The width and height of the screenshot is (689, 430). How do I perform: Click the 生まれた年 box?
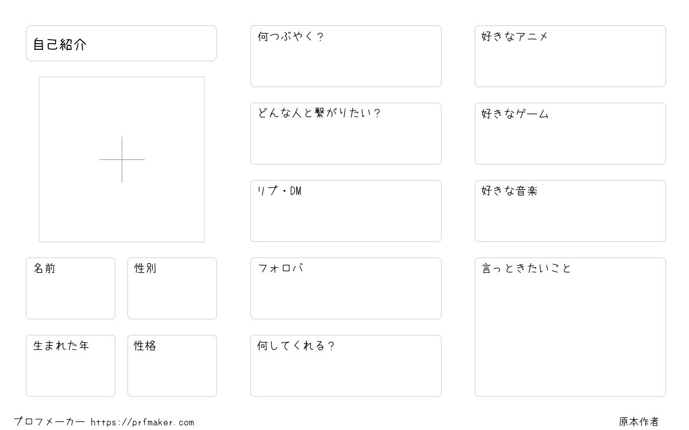[x=71, y=366]
